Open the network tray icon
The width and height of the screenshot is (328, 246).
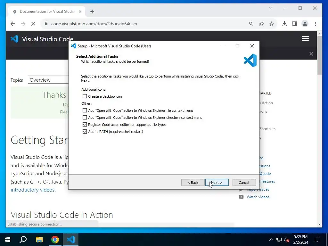tap(279, 240)
